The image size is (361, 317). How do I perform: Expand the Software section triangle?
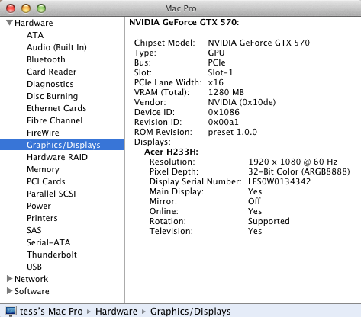[9, 291]
